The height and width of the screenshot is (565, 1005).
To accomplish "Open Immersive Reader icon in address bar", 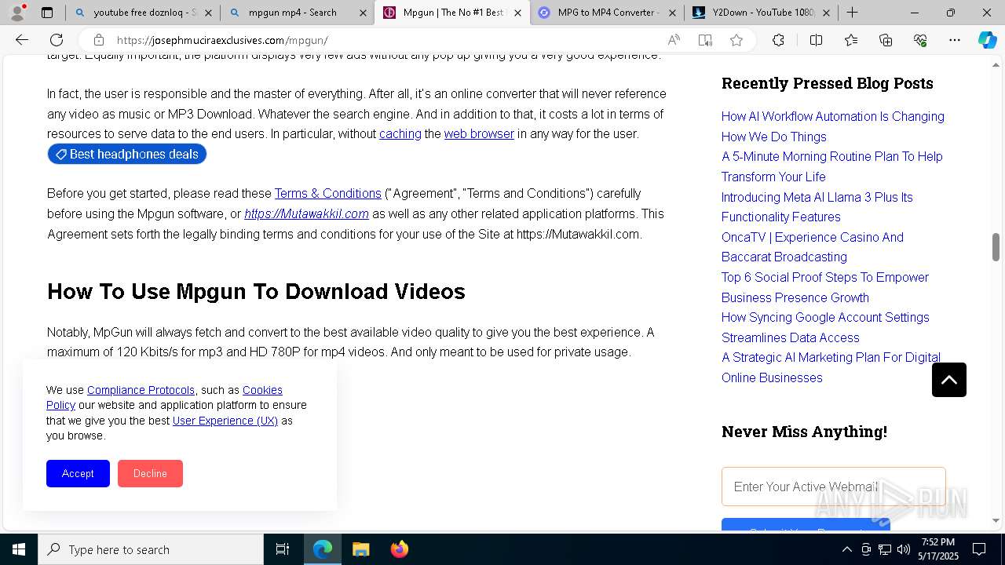I will click(x=705, y=40).
